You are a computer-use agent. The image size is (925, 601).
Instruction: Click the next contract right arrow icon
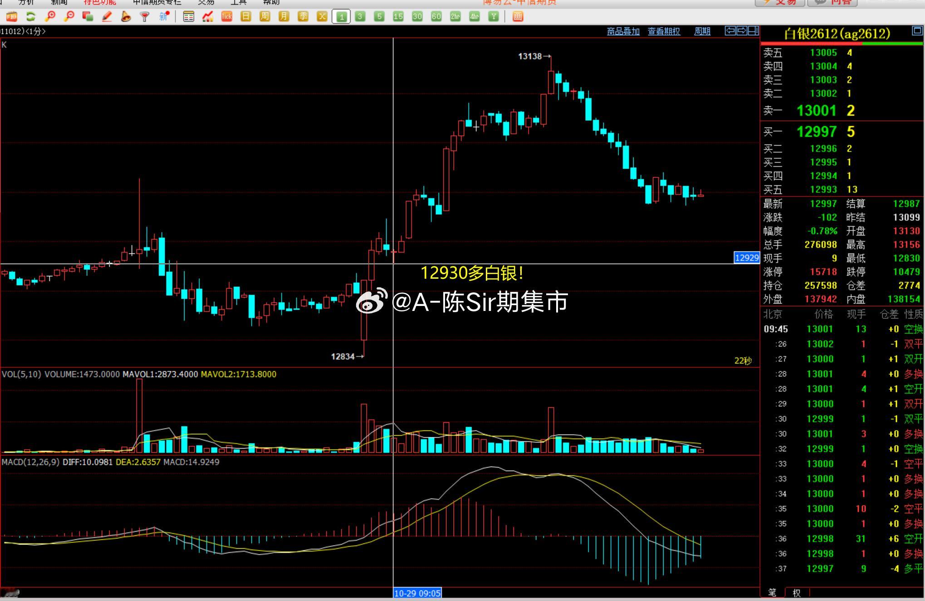tap(742, 31)
